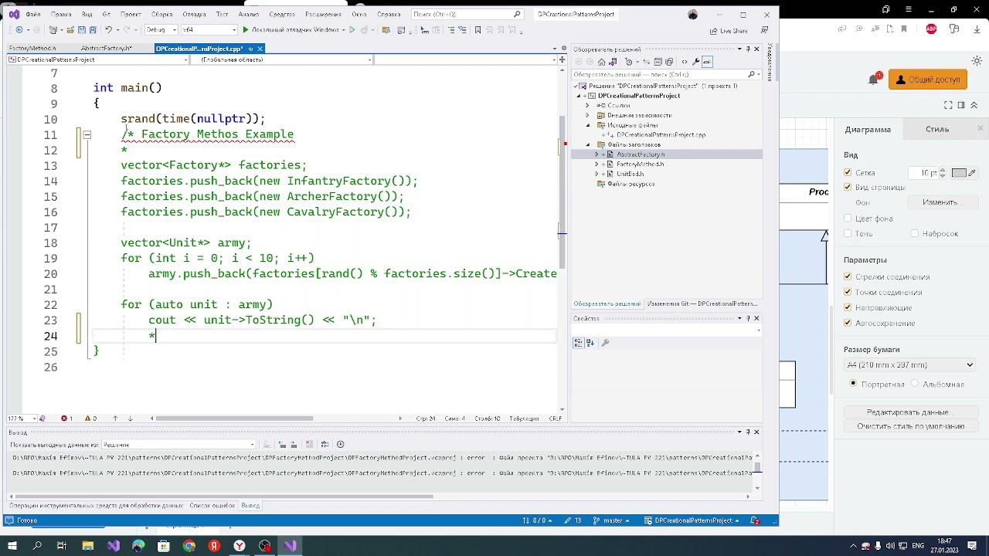Select the Альбомная orientation radio button
Image resolution: width=989 pixels, height=556 pixels.
[x=915, y=384]
